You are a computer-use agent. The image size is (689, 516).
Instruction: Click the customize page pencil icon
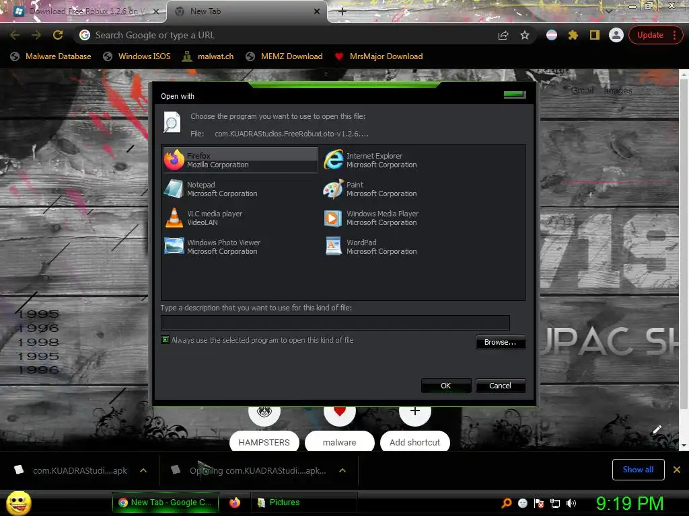[x=657, y=429]
